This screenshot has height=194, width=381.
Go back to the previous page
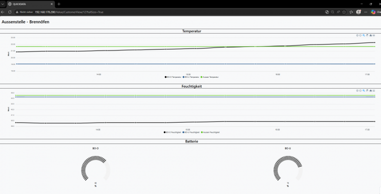tap(2, 12)
